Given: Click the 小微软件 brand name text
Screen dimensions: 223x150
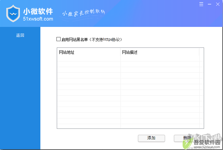Looking at the screenshot, I should pos(38,11).
